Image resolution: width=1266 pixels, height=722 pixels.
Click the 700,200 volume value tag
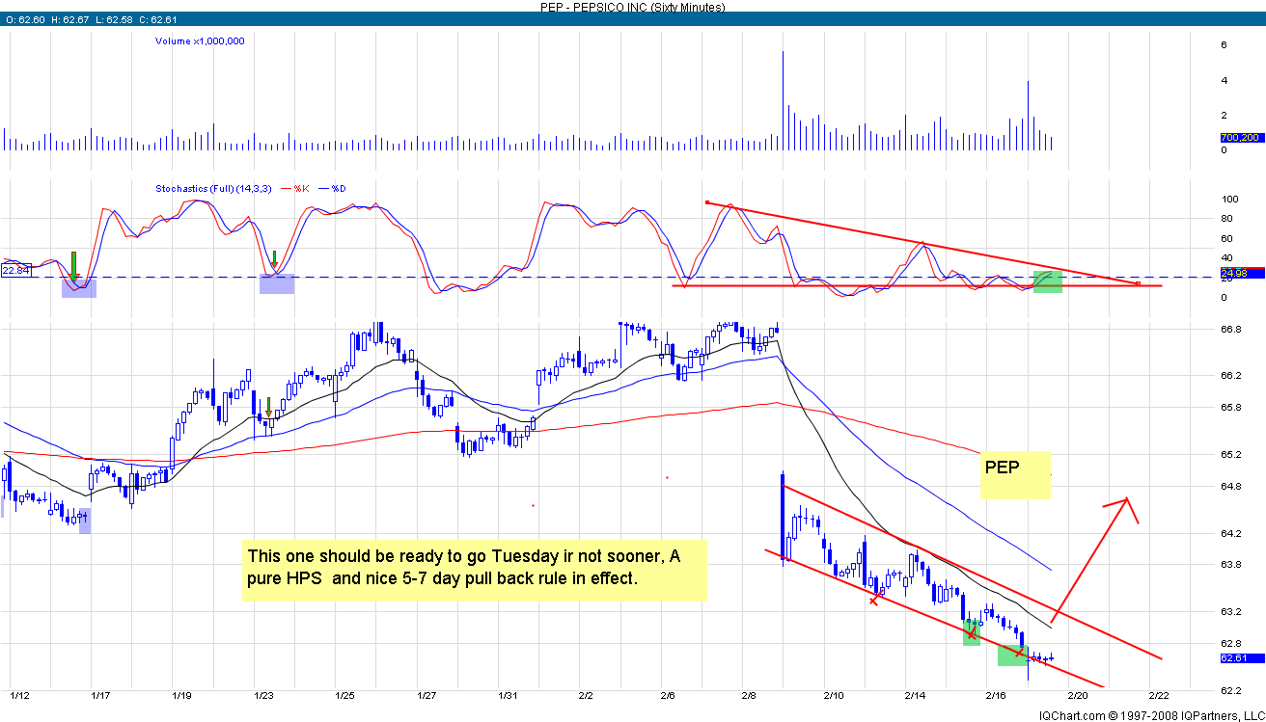click(x=1237, y=139)
